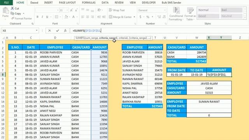Open the font size dropdown
249x140 pixels.
[67, 10]
